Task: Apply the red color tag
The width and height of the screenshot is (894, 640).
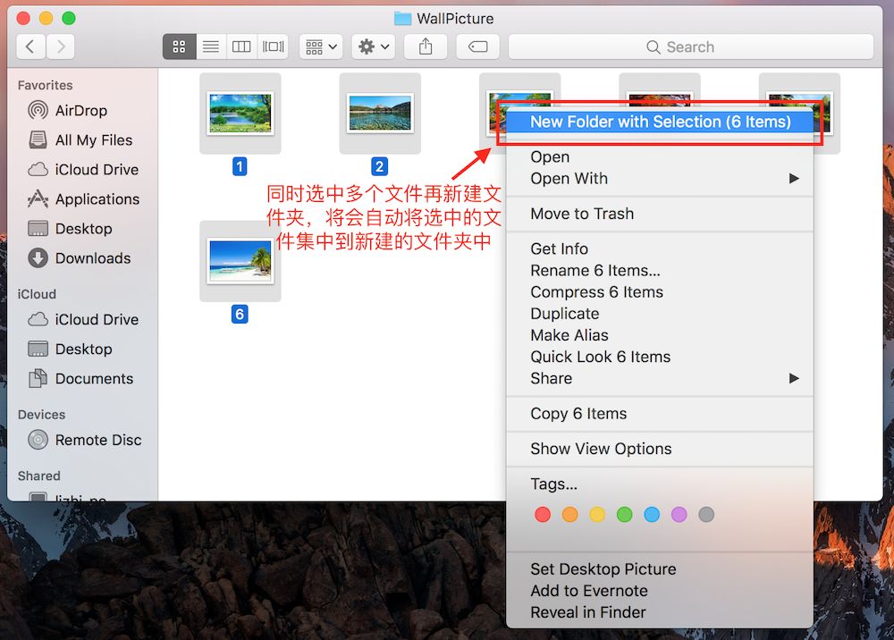Action: (543, 514)
